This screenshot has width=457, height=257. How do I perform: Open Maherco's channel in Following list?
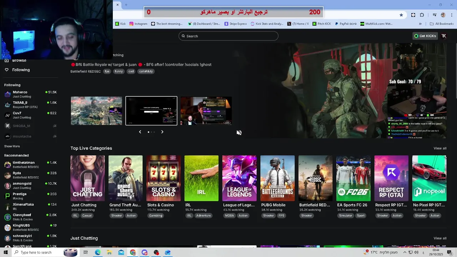30,94
